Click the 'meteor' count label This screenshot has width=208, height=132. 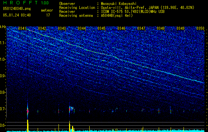47,10
